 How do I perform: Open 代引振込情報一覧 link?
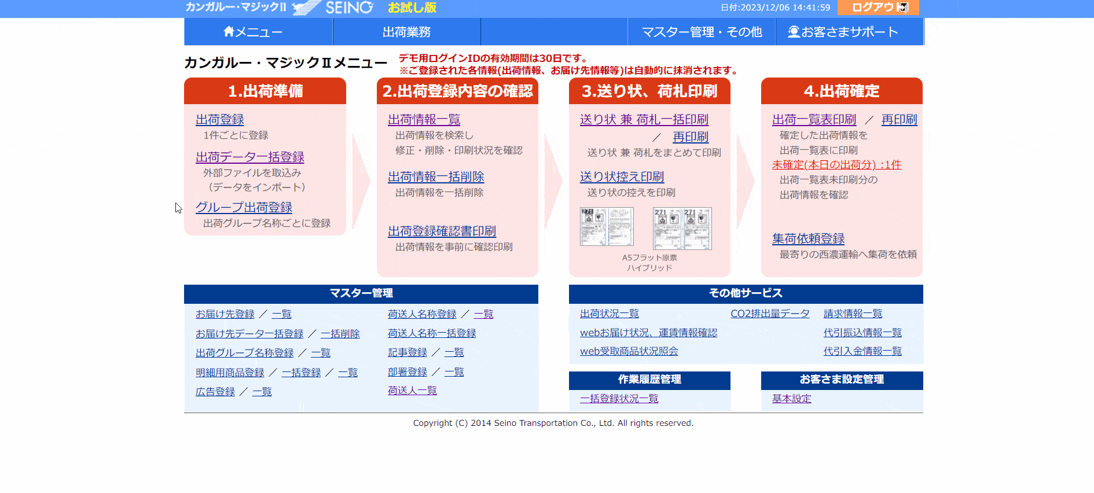863,332
